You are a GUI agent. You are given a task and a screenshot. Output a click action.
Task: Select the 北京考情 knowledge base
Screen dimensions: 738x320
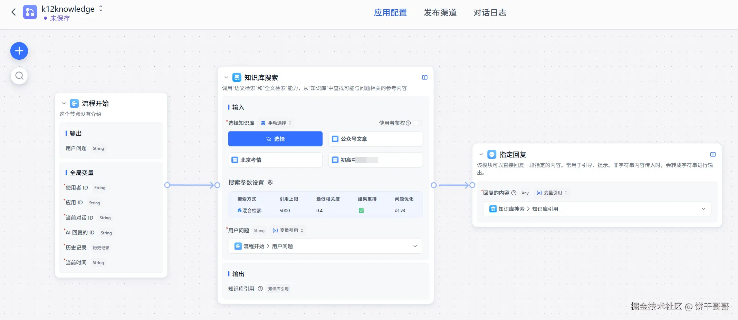[x=275, y=160]
